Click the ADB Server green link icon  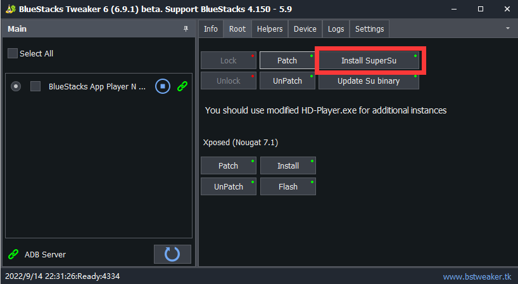coord(13,254)
